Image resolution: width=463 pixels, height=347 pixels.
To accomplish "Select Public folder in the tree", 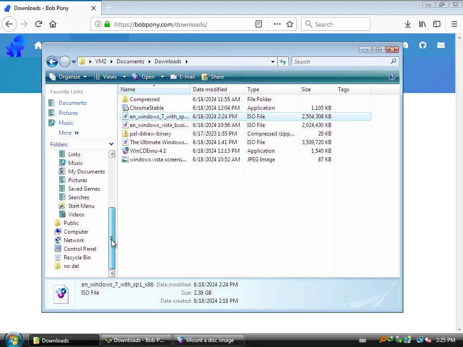I will [71, 223].
